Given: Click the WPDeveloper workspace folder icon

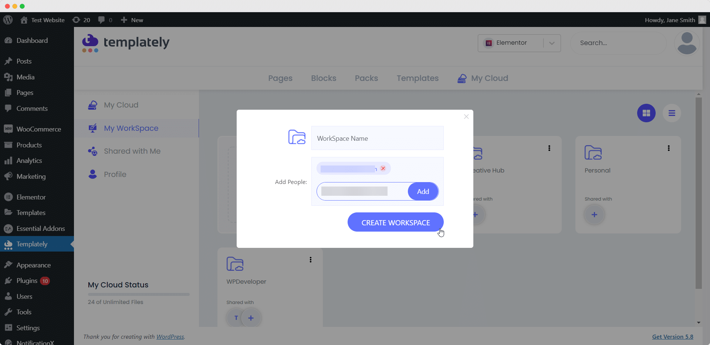Looking at the screenshot, I should coord(235,264).
